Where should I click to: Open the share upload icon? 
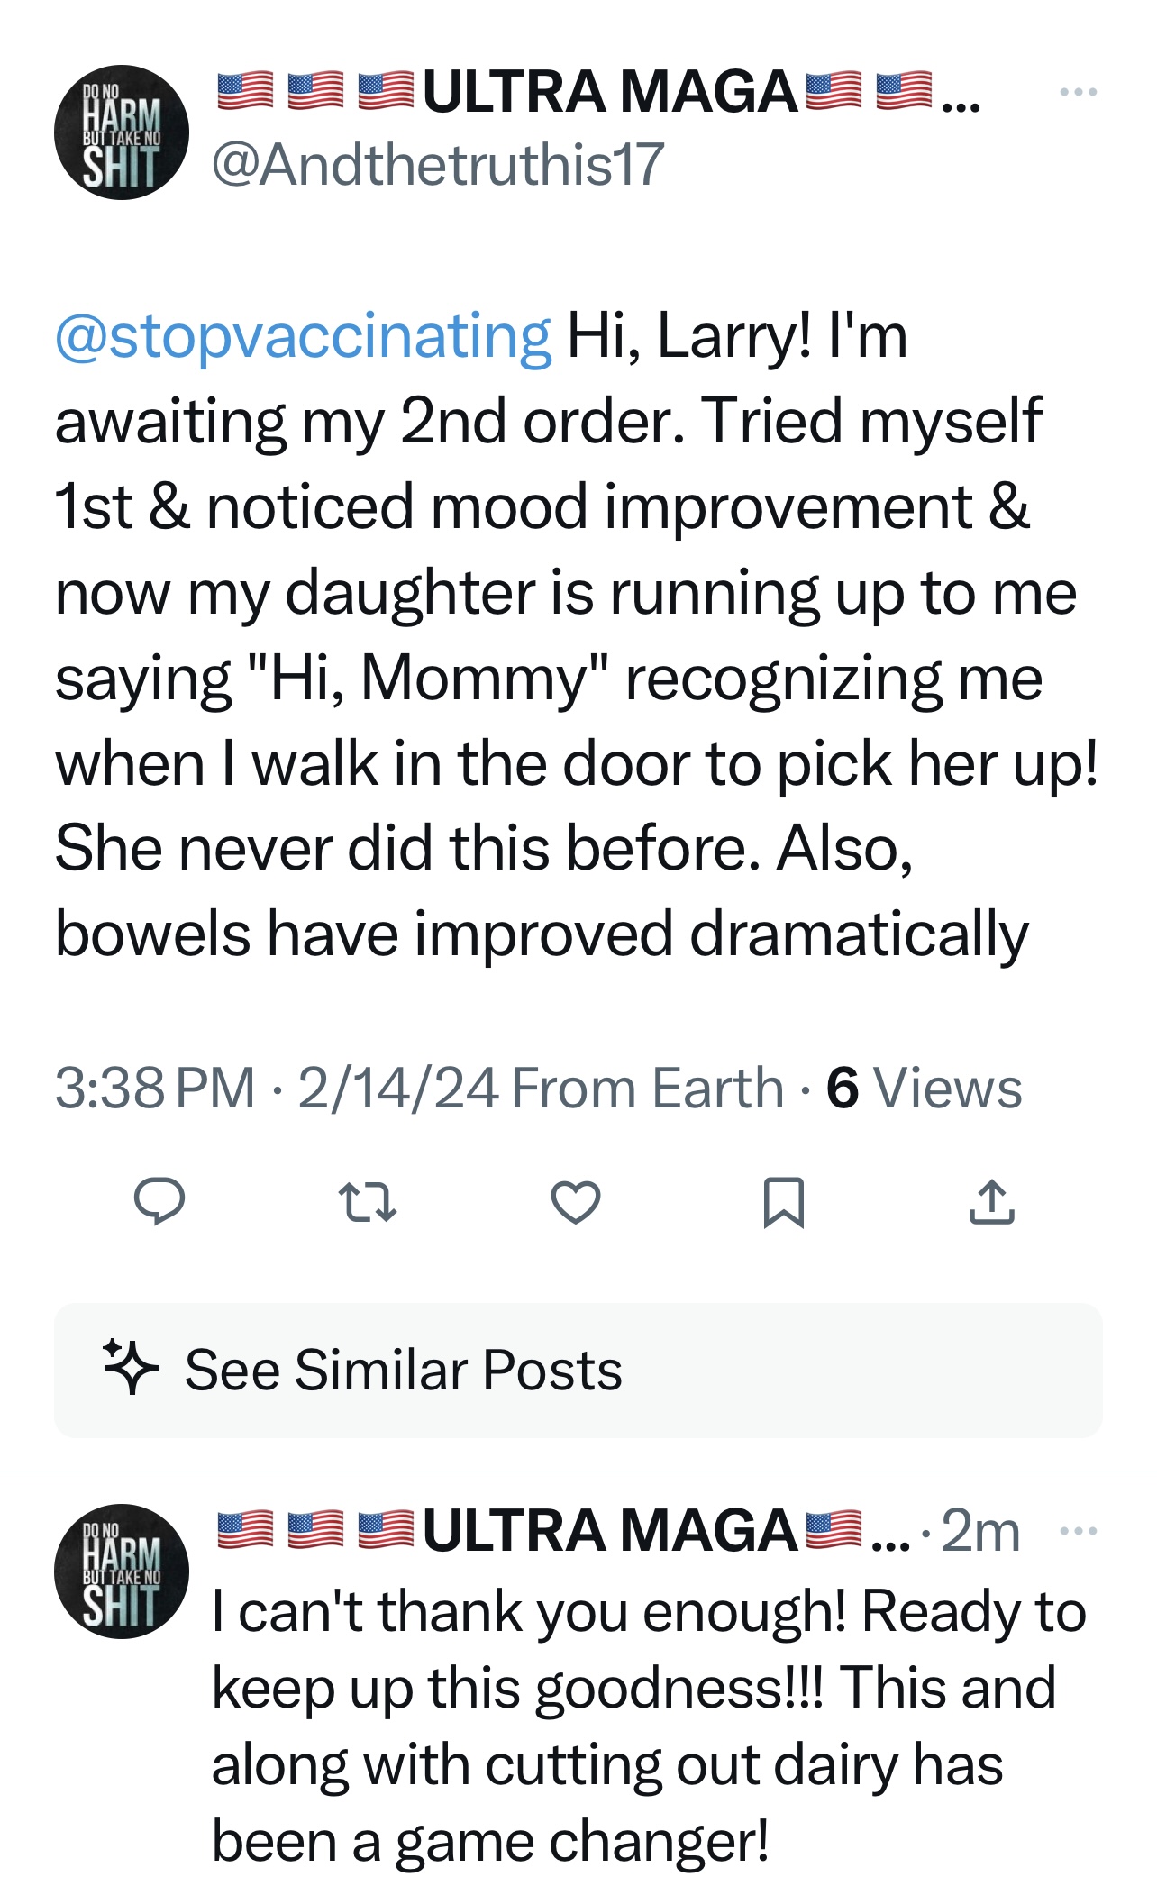991,1202
